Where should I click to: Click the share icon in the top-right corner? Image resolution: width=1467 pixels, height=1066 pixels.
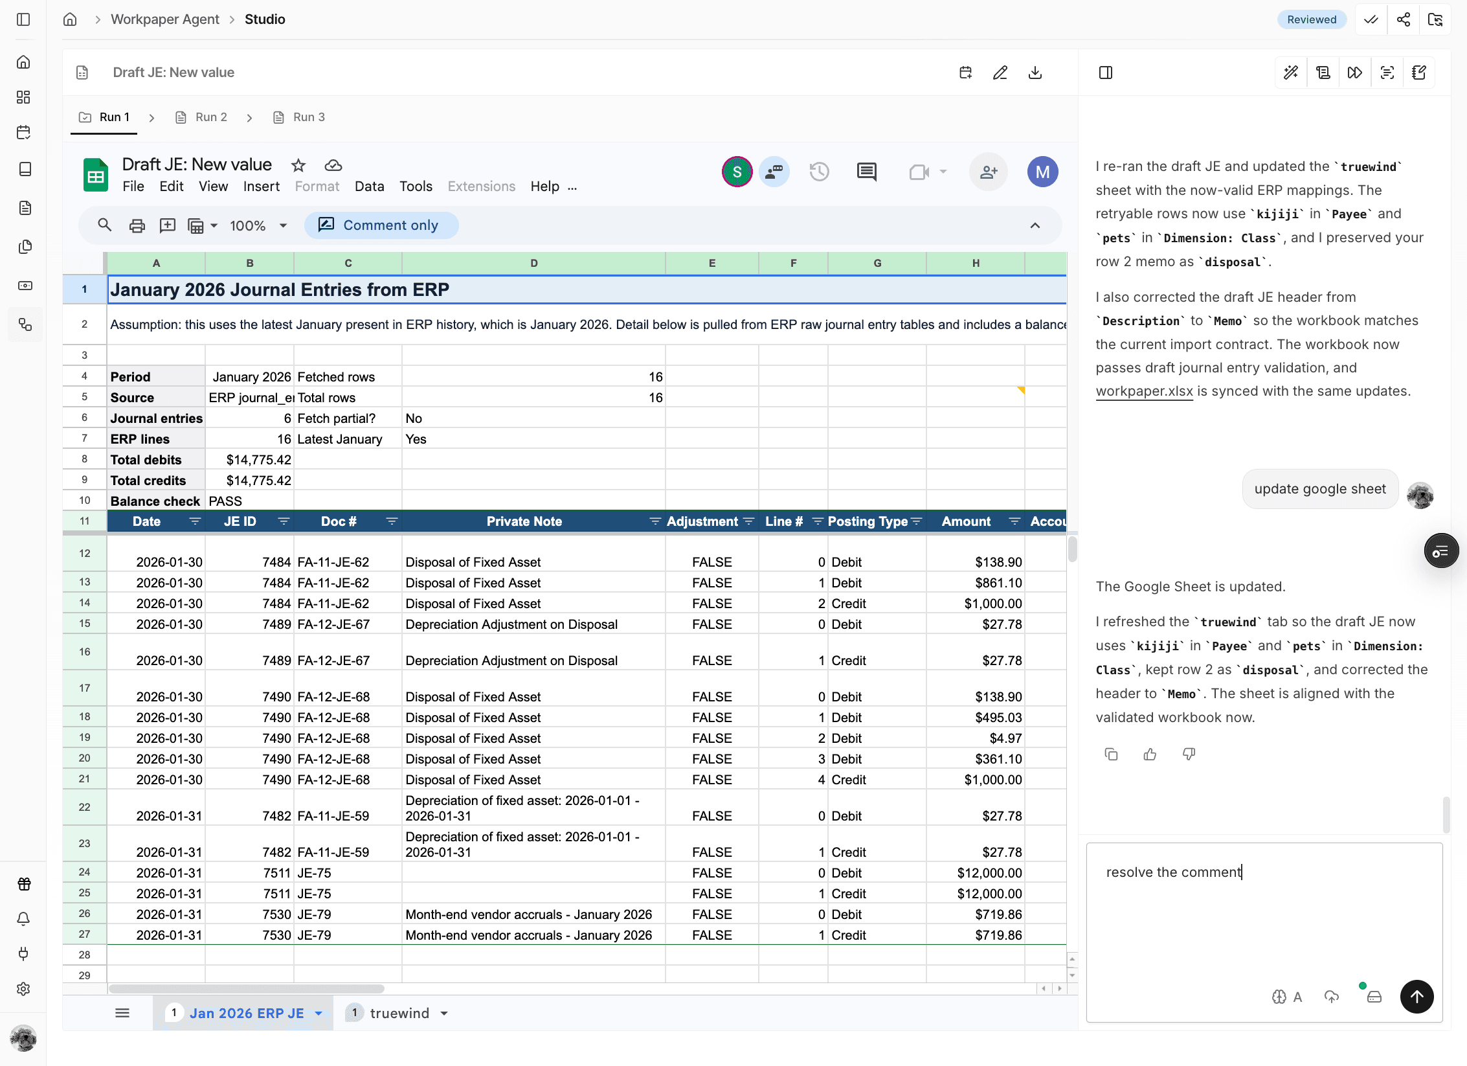tap(1404, 19)
